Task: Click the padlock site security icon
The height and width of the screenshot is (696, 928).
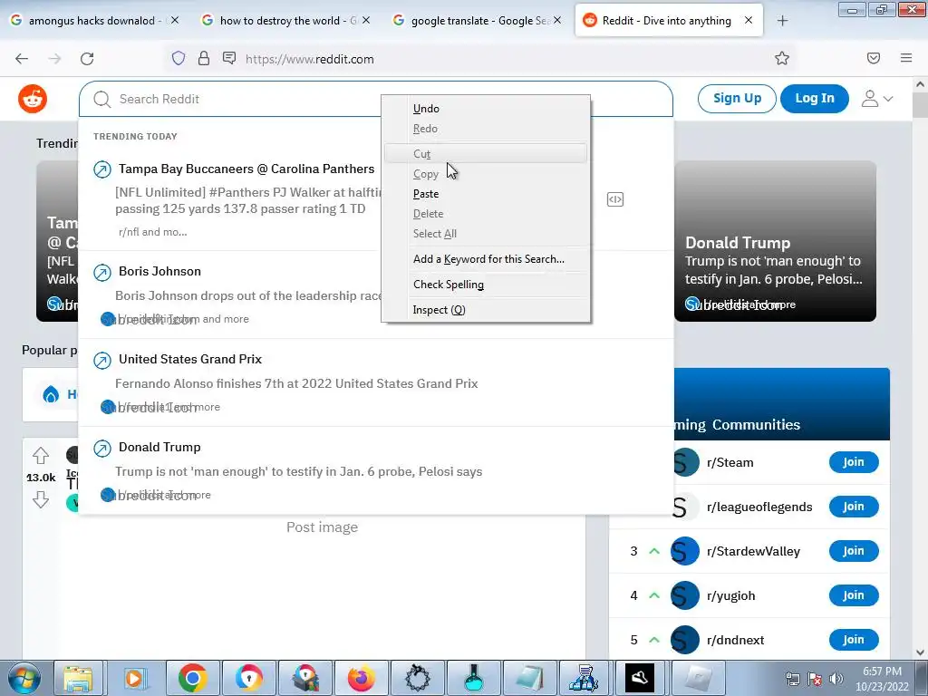Action: pos(204,58)
